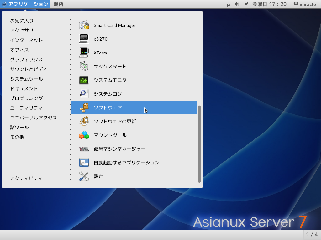The width and height of the screenshot is (321, 240).
Task: Click the network status icon in top bar
Action: tap(246, 4)
